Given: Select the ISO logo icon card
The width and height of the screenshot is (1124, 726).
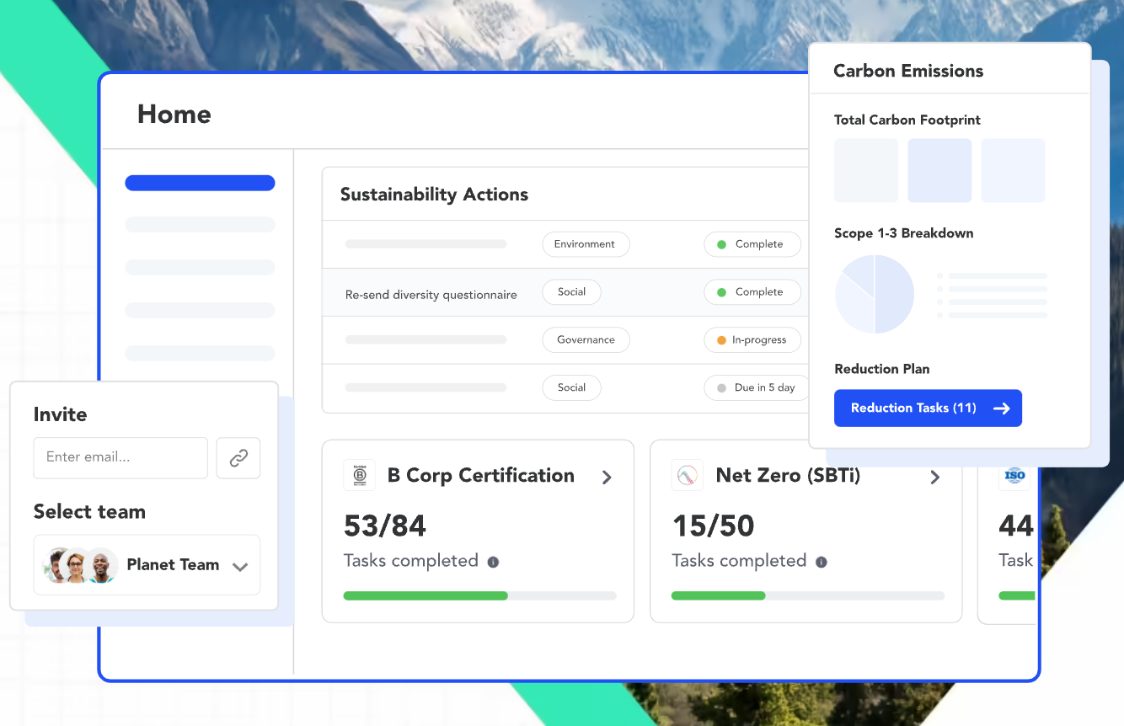Looking at the screenshot, I should [x=1014, y=475].
